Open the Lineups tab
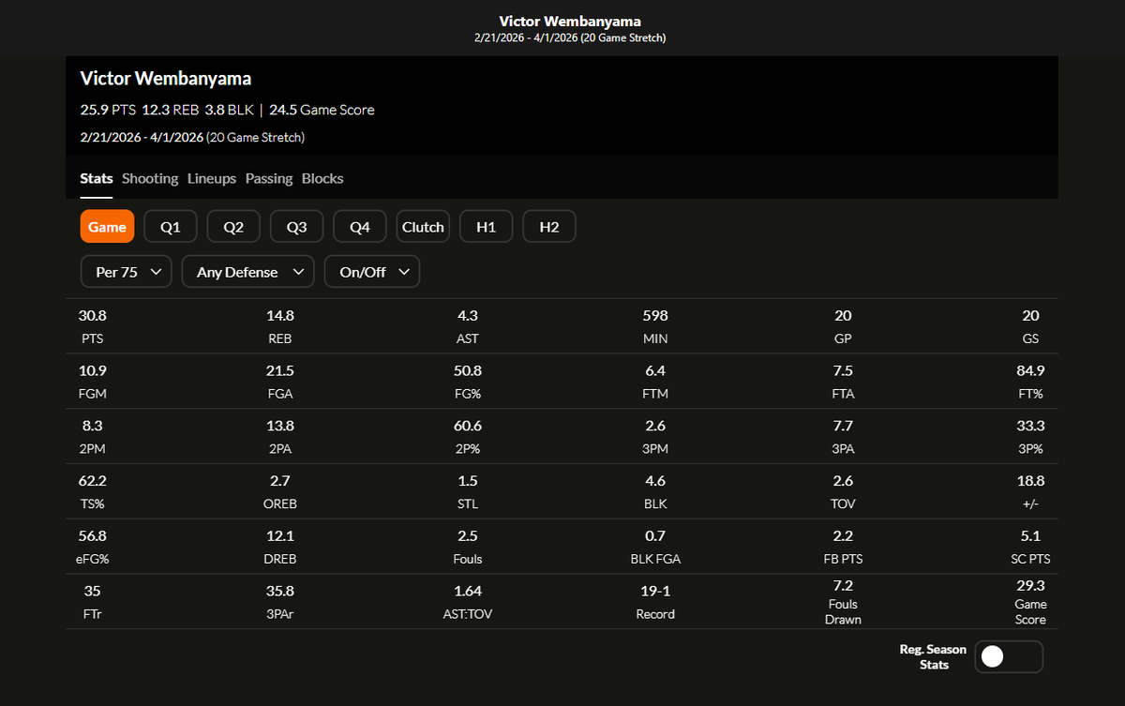Screen dimensions: 1125x706 pos(212,178)
